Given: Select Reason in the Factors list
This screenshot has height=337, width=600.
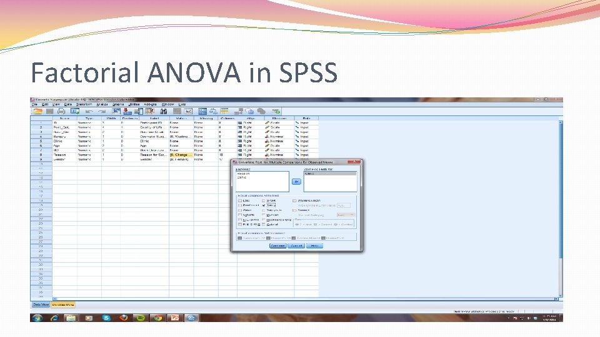Looking at the screenshot, I should point(243,173).
